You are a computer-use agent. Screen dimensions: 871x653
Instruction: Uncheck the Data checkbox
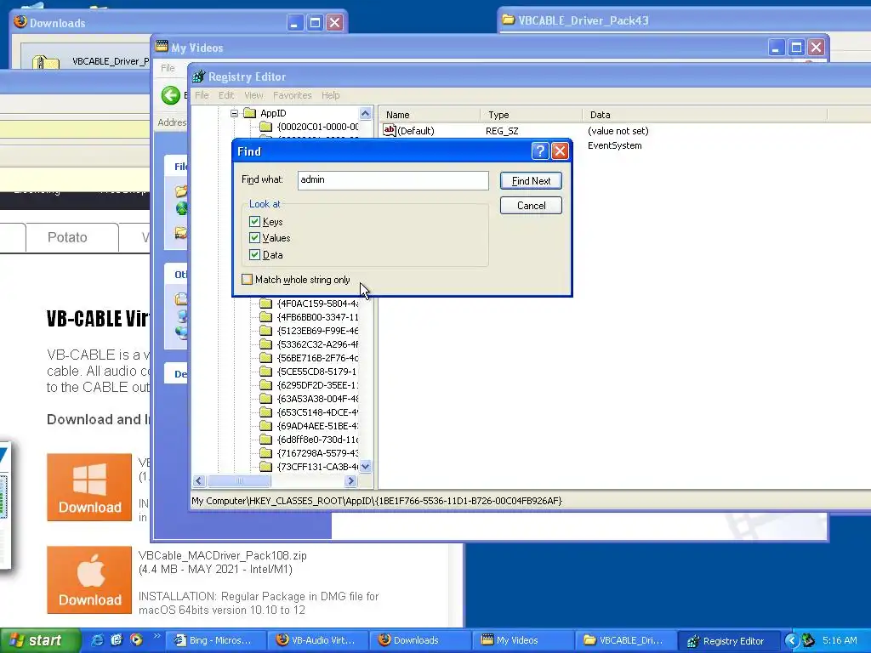255,255
